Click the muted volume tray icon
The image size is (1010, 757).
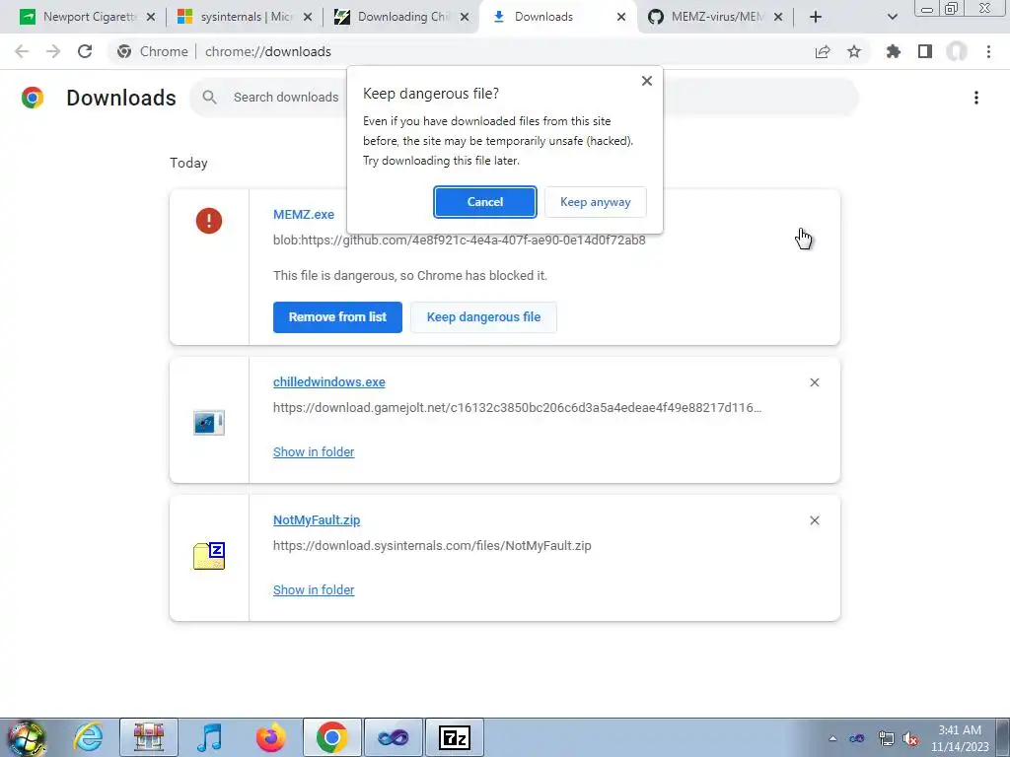click(910, 739)
